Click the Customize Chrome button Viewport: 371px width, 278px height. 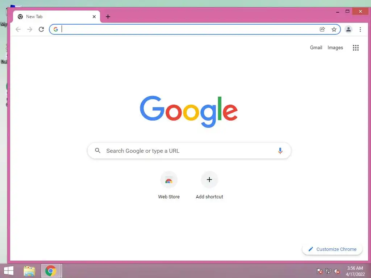332,249
